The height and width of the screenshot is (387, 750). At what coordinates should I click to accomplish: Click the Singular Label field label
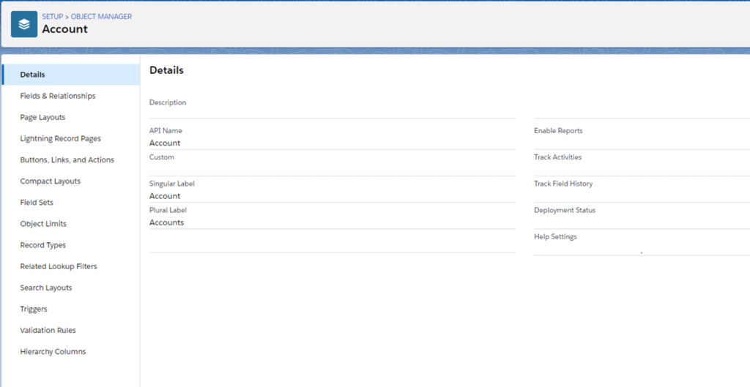pos(171,184)
